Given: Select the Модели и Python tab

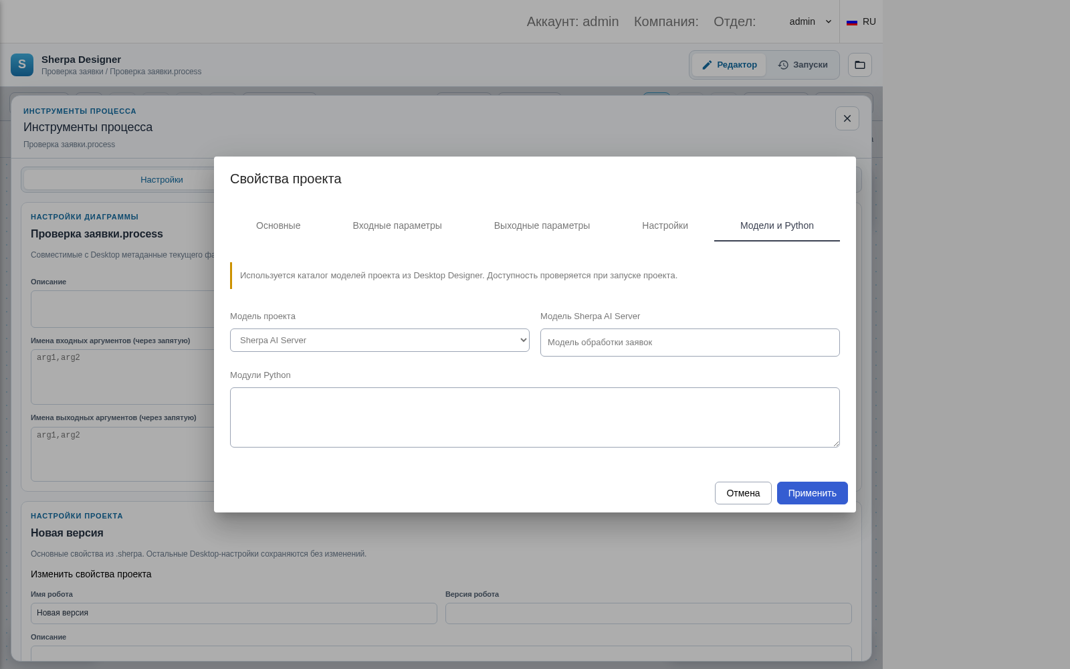Looking at the screenshot, I should [x=777, y=225].
